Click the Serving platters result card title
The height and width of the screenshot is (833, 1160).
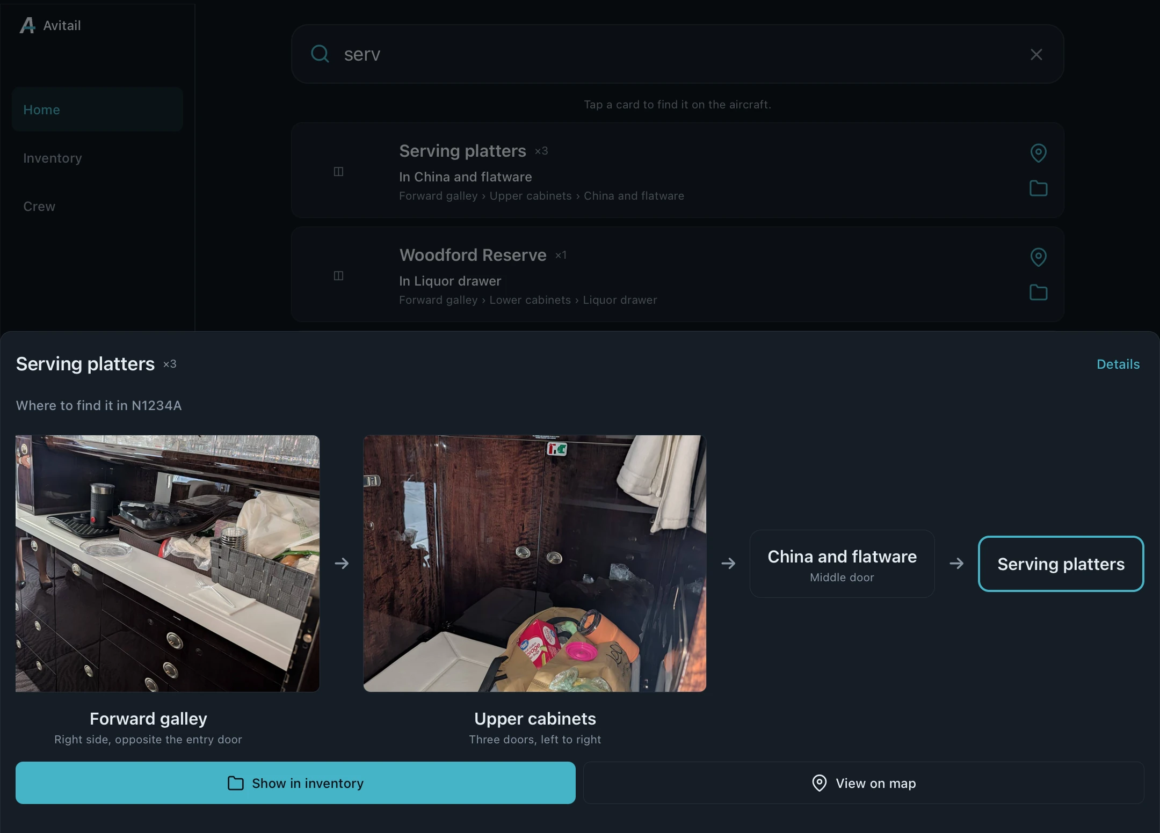[462, 151]
